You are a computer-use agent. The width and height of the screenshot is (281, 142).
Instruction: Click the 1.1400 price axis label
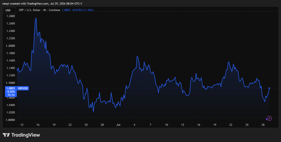tap(11, 68)
